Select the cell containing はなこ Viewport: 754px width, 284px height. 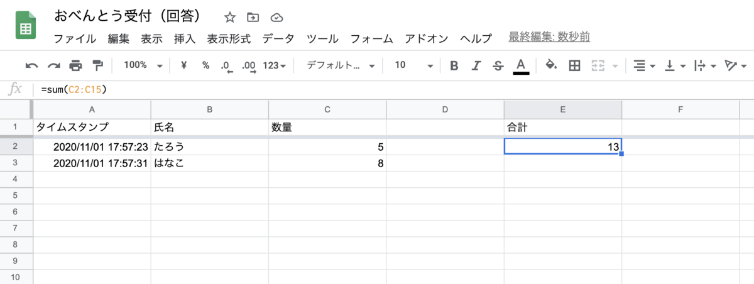click(x=210, y=163)
